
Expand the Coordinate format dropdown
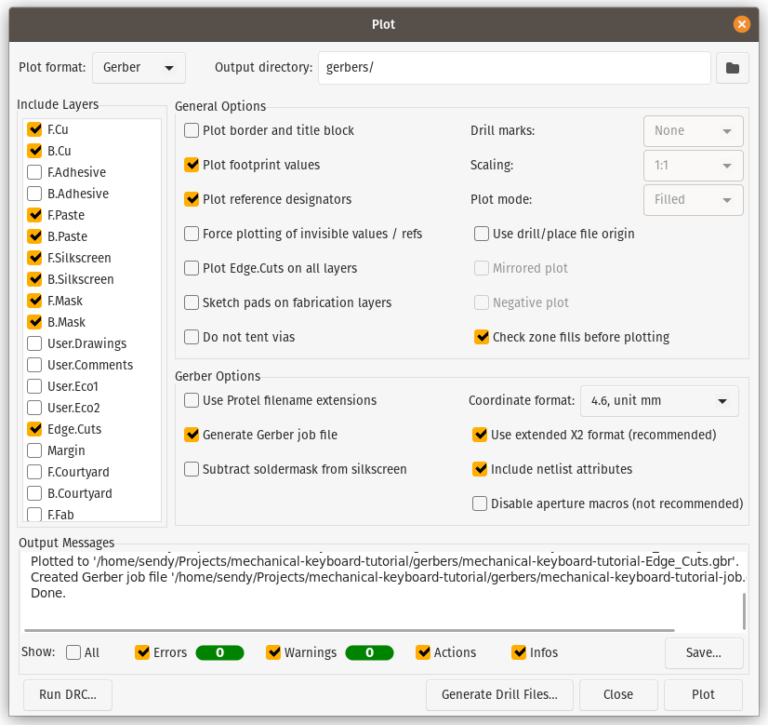coord(659,401)
